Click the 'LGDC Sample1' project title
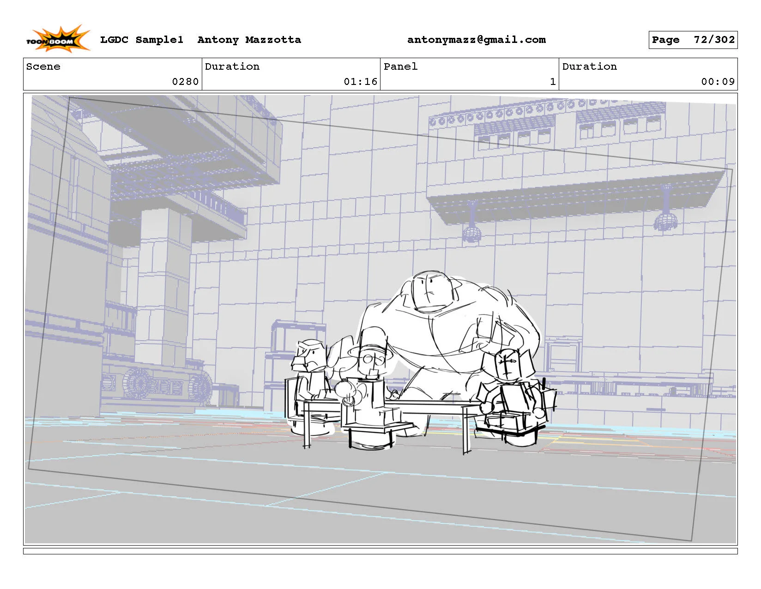This screenshot has height=589, width=761. [x=142, y=40]
